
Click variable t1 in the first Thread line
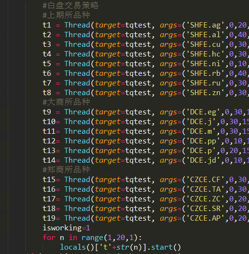pos(47,25)
